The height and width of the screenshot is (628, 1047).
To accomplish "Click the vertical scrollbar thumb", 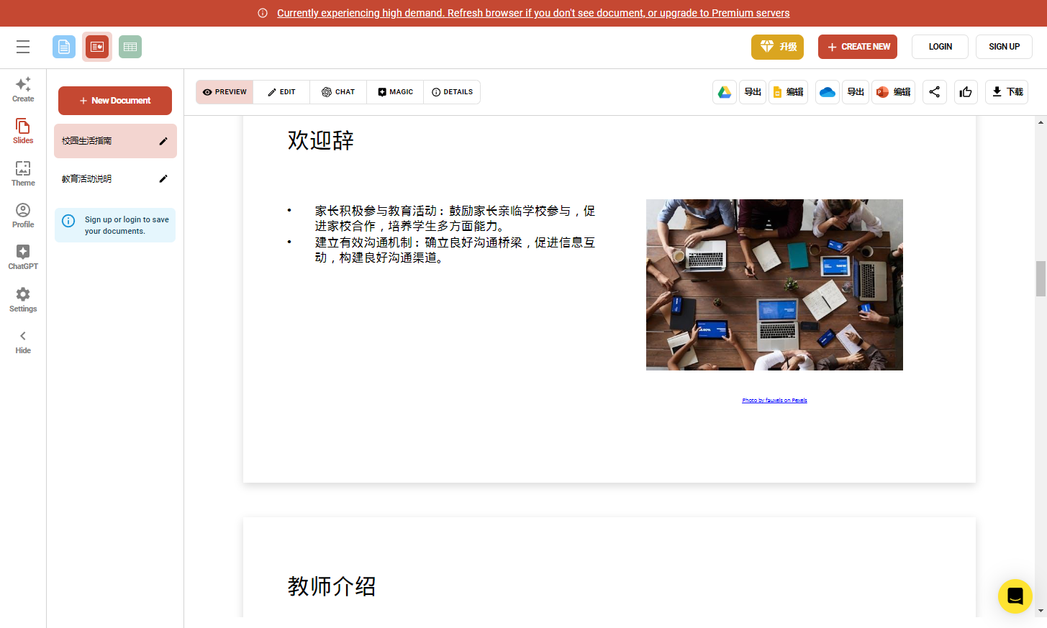I will pyautogui.click(x=1041, y=279).
